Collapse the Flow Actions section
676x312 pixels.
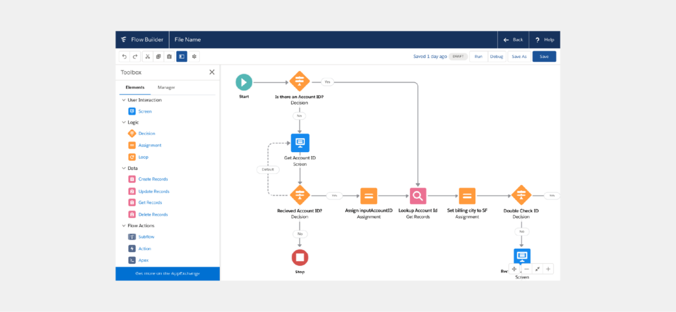pyautogui.click(x=123, y=226)
